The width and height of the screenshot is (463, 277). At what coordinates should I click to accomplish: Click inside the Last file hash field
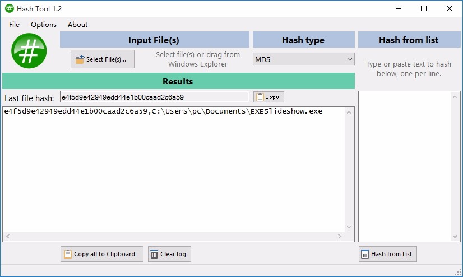154,97
